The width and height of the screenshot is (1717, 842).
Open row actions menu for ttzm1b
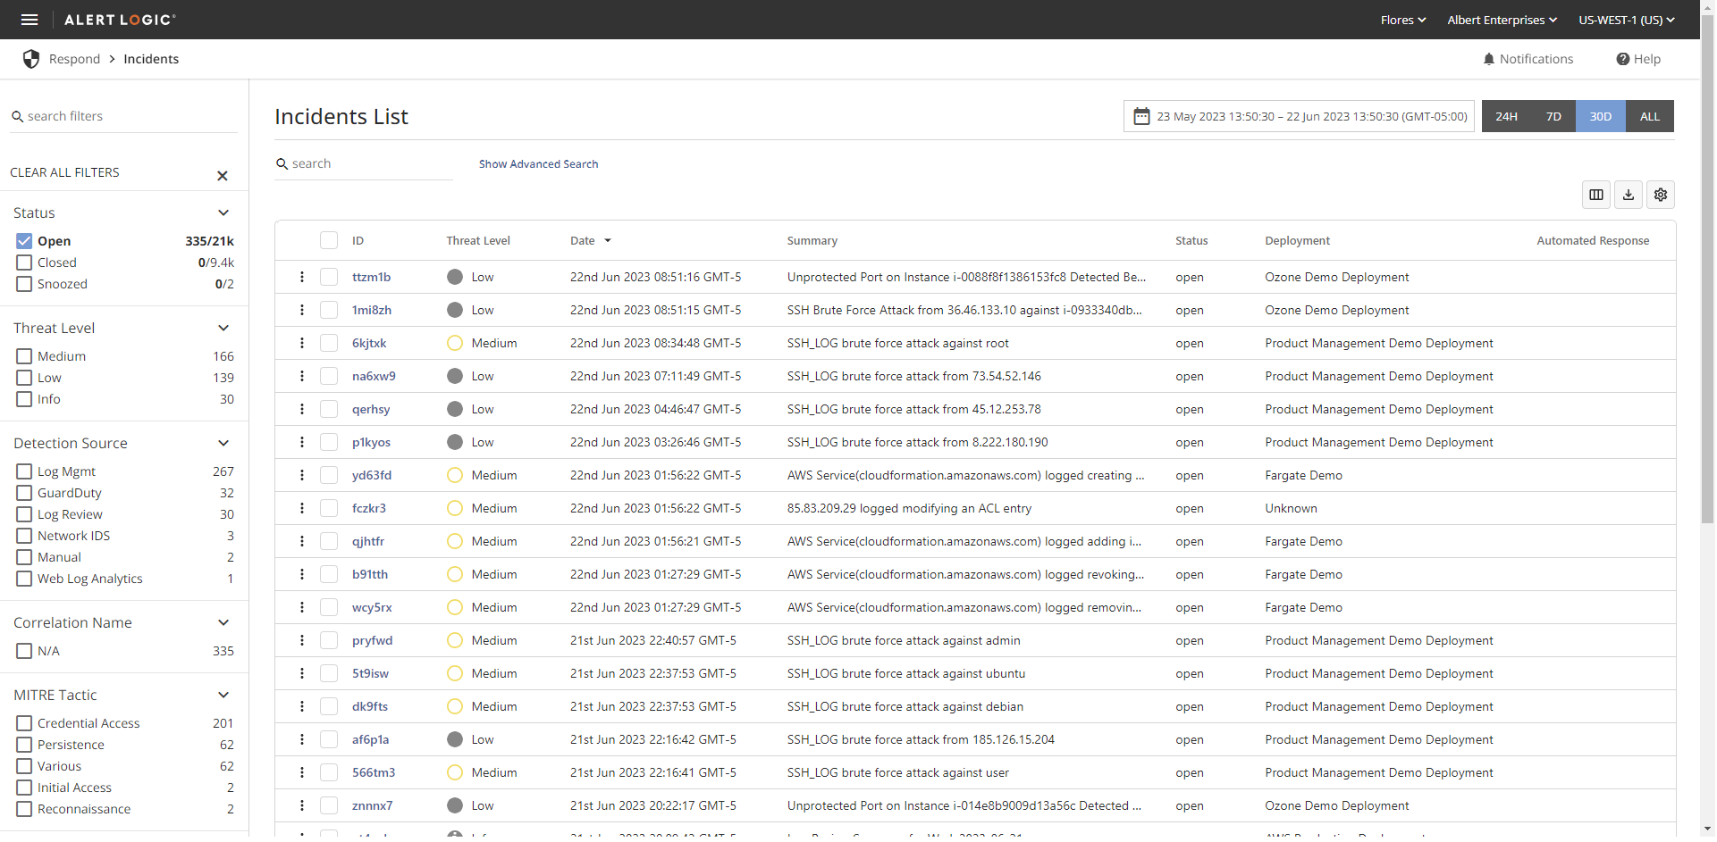(x=302, y=277)
